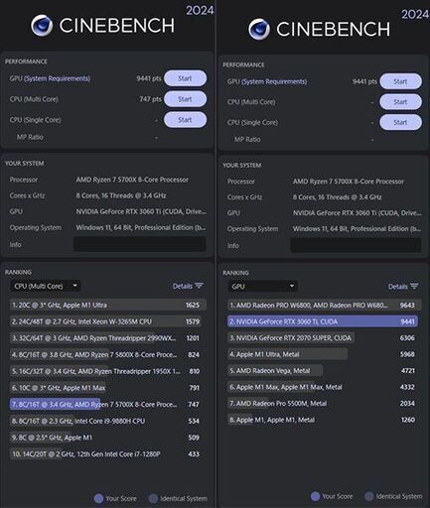The width and height of the screenshot is (430, 508).
Task: Select RTX 2070 SUPER CUDA row
Action: click(324, 337)
